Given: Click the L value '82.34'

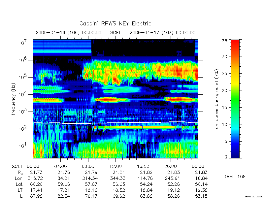Looking at the screenshot, I should 63,196.
